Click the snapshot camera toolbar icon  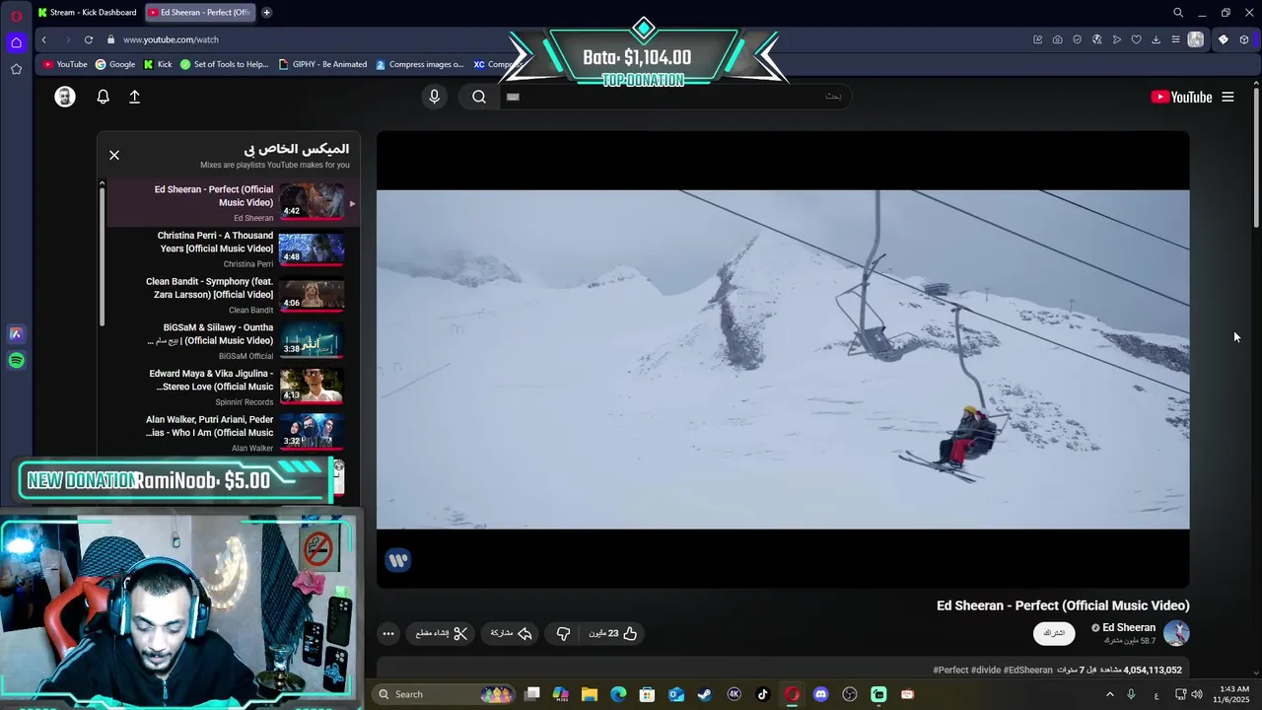pyautogui.click(x=1057, y=39)
